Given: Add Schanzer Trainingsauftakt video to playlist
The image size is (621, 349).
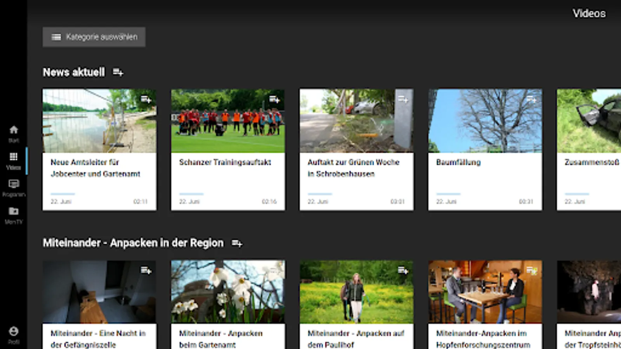Looking at the screenshot, I should [274, 99].
